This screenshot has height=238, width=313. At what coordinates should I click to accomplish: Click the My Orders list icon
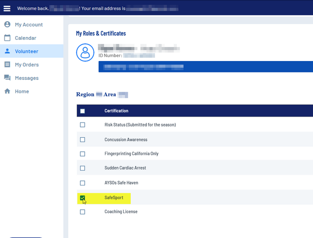pyautogui.click(x=7, y=64)
